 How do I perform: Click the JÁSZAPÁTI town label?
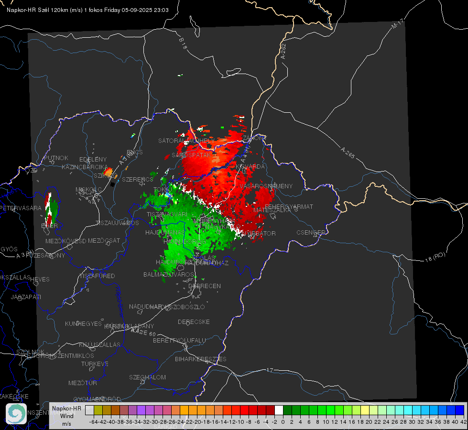26,297
